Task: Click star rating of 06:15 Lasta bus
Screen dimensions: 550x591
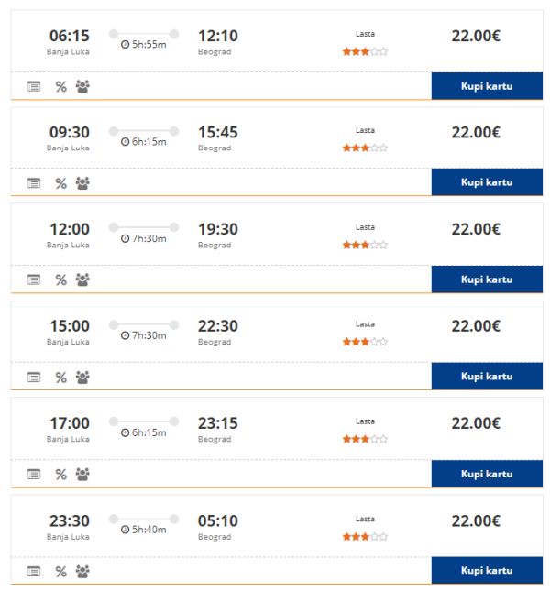Action: pyautogui.click(x=365, y=51)
